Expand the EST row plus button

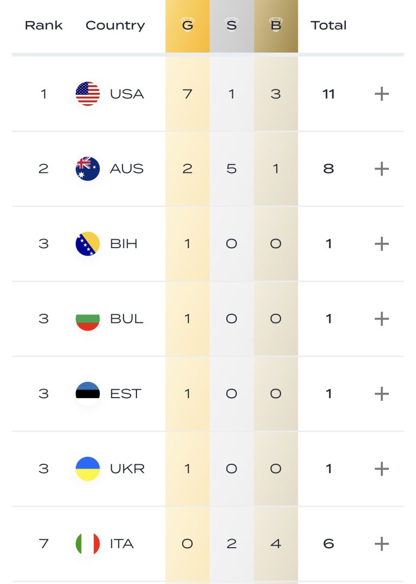point(382,393)
